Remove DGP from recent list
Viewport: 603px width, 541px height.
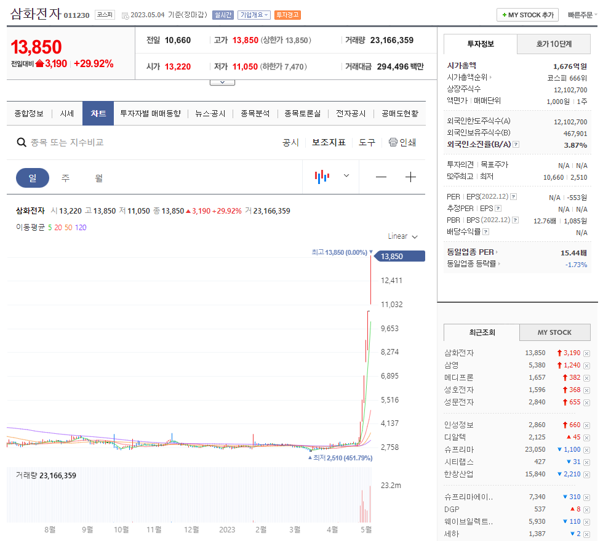click(586, 510)
